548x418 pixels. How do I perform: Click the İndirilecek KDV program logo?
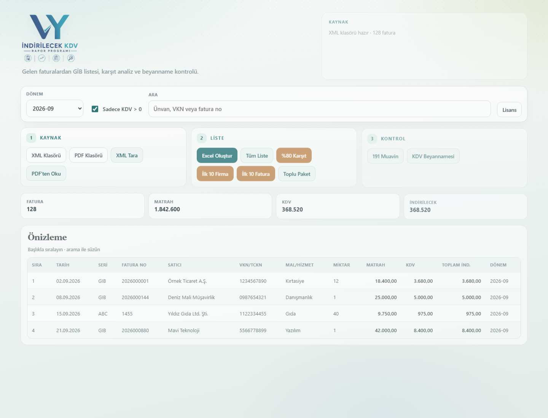coord(50,38)
